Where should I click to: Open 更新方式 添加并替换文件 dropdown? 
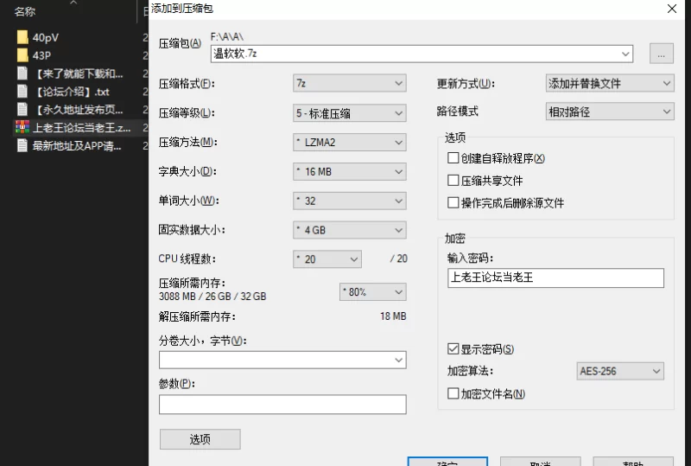click(x=610, y=83)
